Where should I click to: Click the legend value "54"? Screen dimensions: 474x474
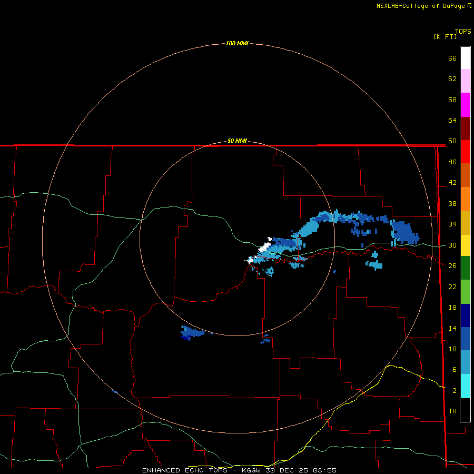[452, 120]
